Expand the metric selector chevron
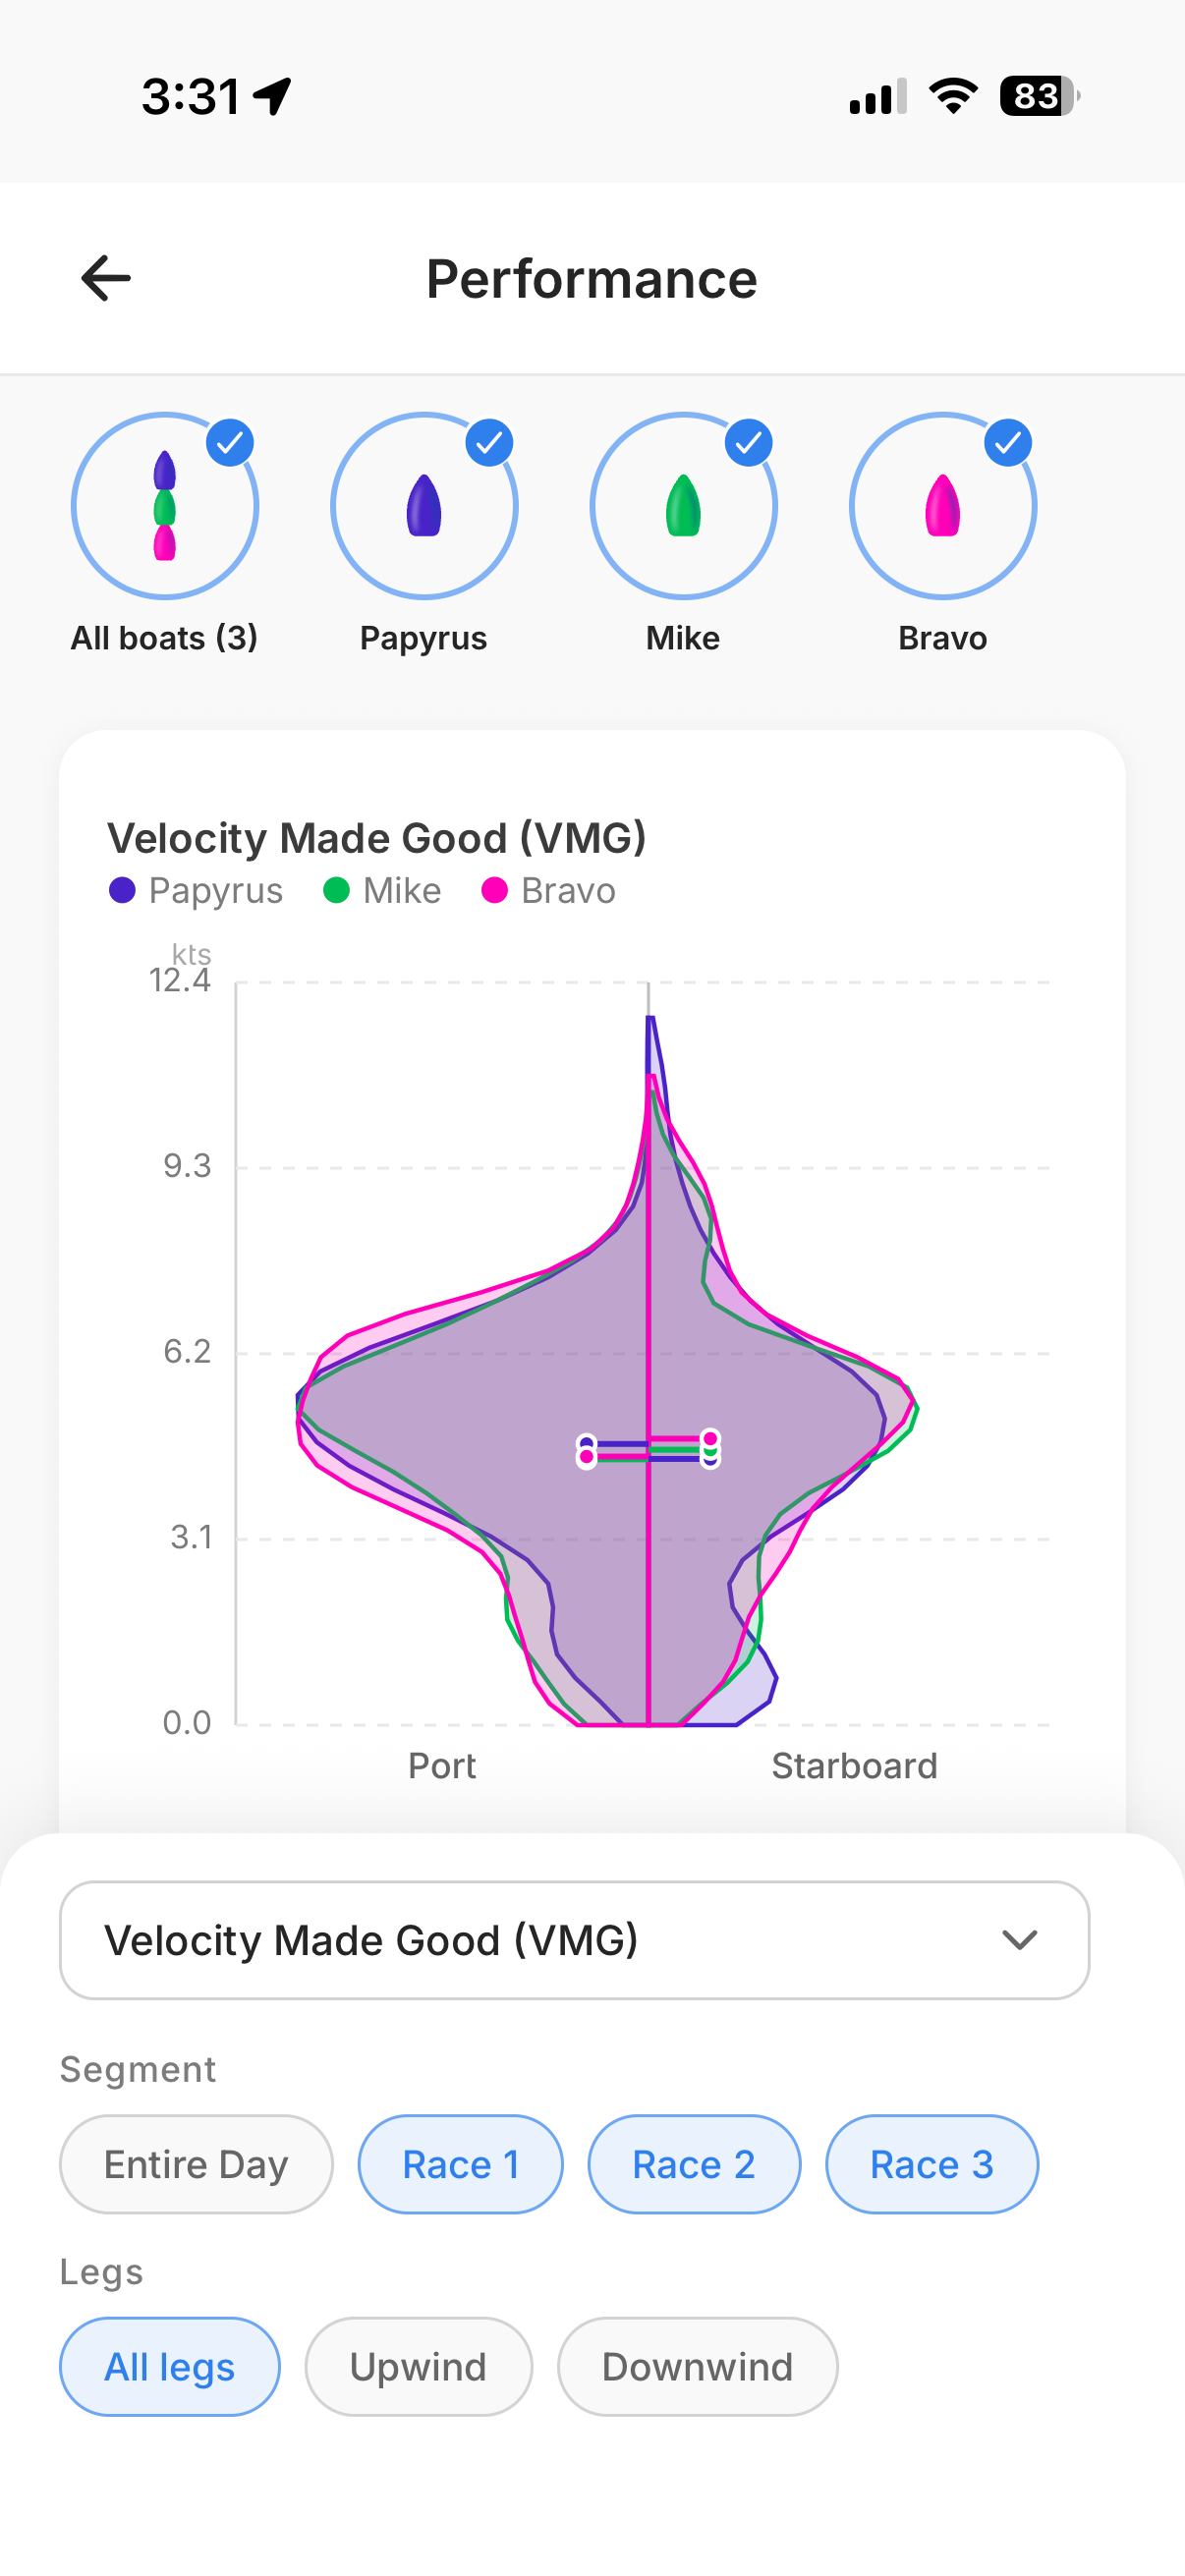Screen dimensions: 1185x2576 1020,1940
